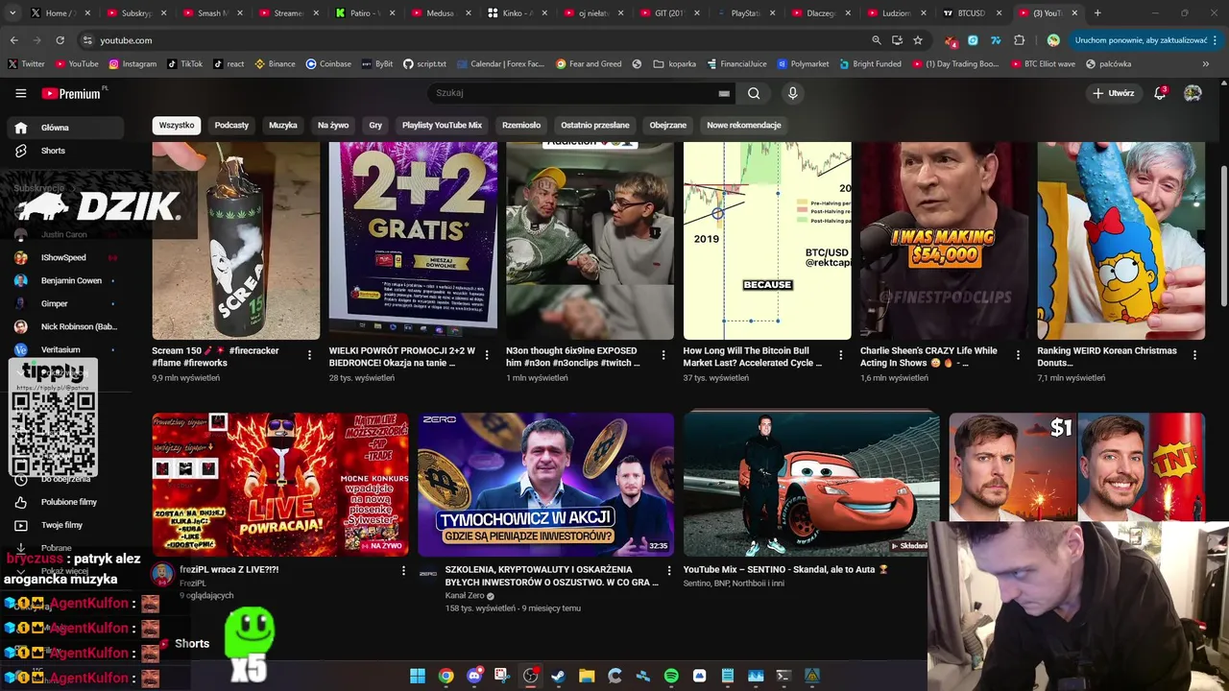Reload the page in browser toolbar
Viewport: 1229px width, 691px height.
click(x=60, y=40)
